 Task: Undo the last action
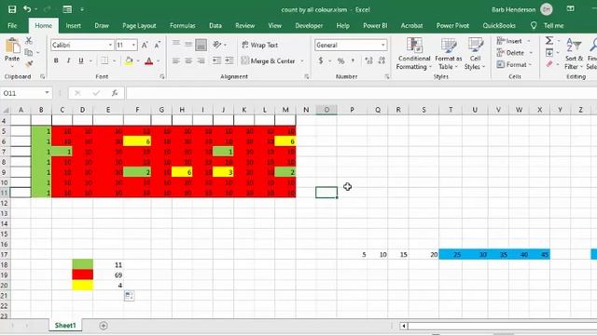pyautogui.click(x=27, y=9)
